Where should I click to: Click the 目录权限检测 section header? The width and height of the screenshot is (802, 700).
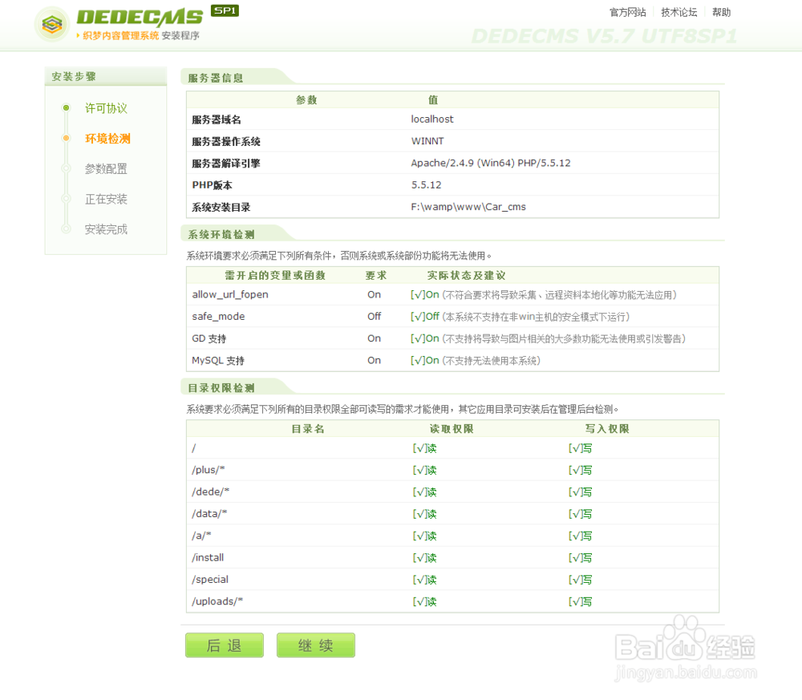coord(221,386)
